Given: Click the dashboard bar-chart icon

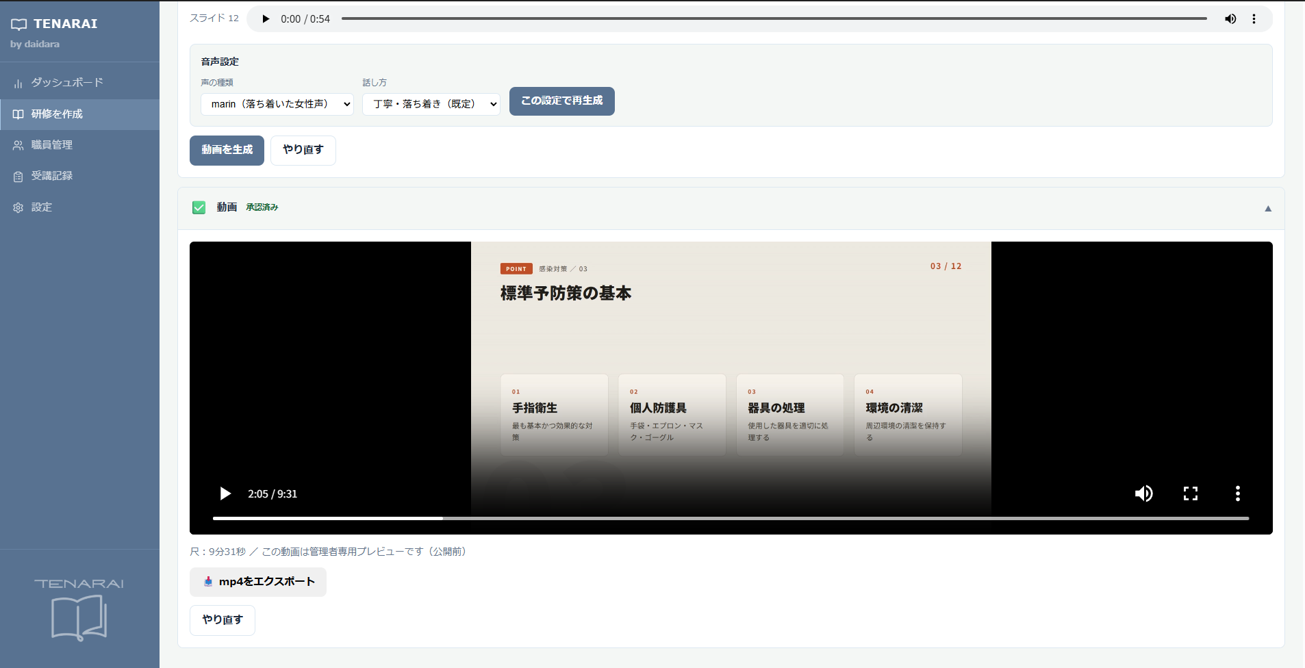Looking at the screenshot, I should (x=18, y=83).
